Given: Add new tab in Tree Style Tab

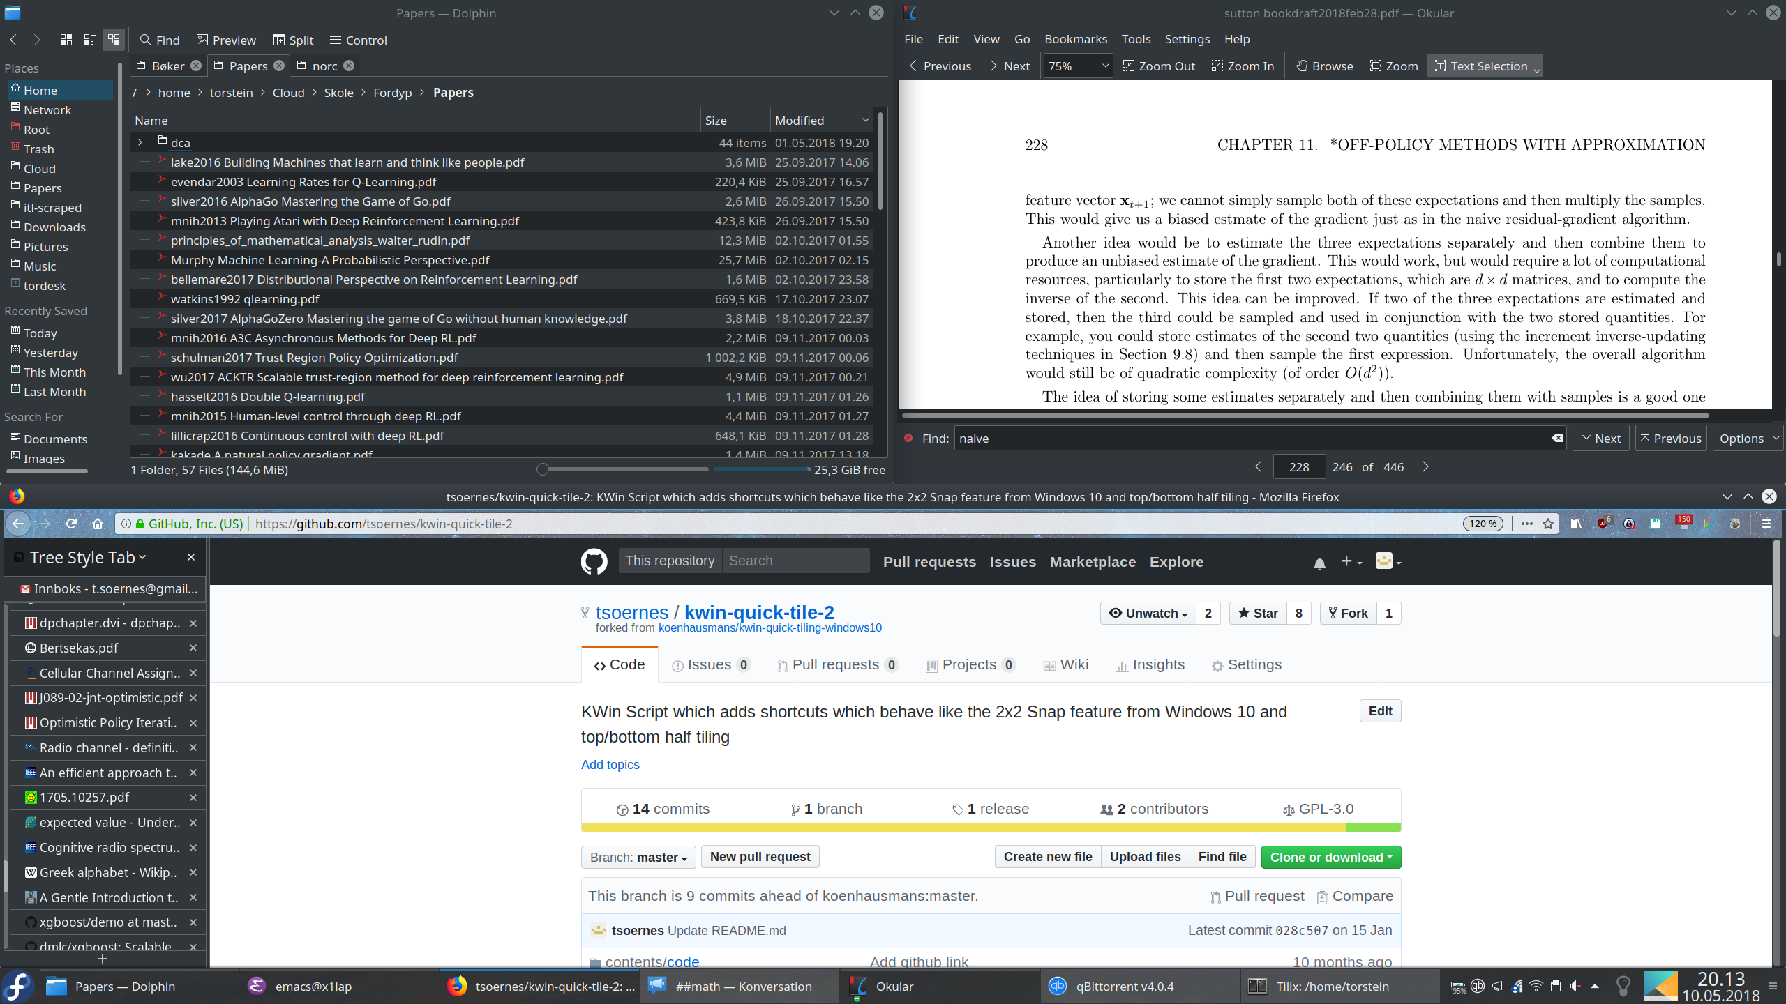Looking at the screenshot, I should 103,959.
